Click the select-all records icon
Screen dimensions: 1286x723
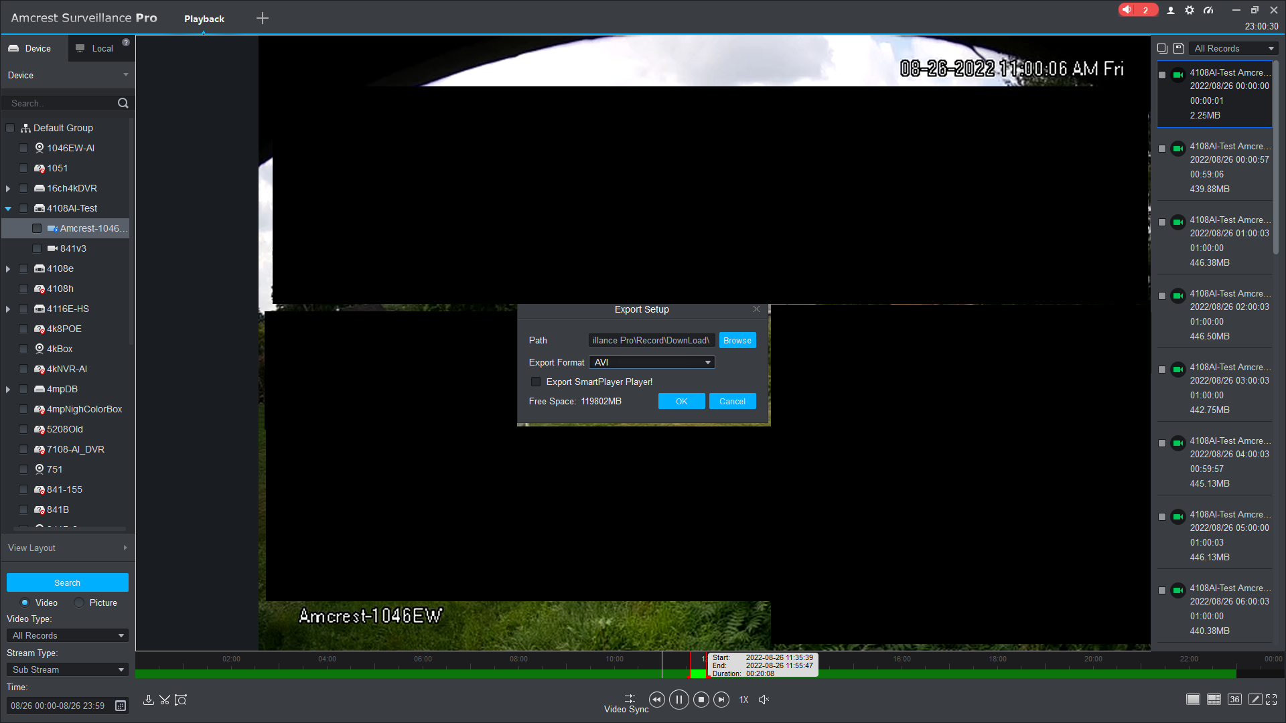(x=1162, y=48)
